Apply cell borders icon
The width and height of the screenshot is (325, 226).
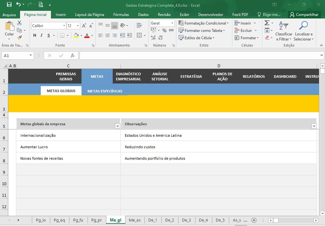[62, 35]
